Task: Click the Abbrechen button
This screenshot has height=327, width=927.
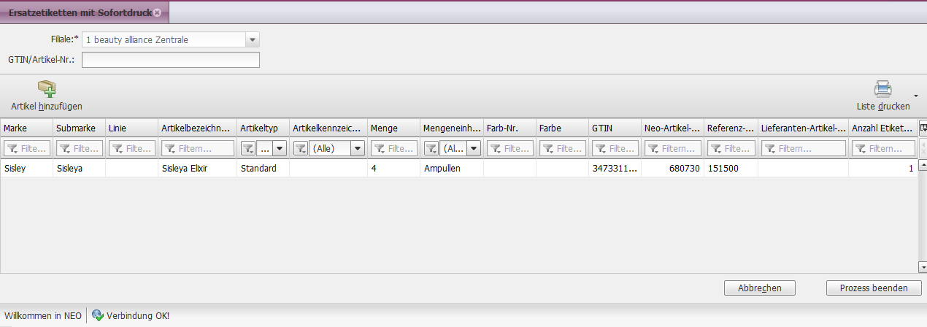Action: point(760,288)
